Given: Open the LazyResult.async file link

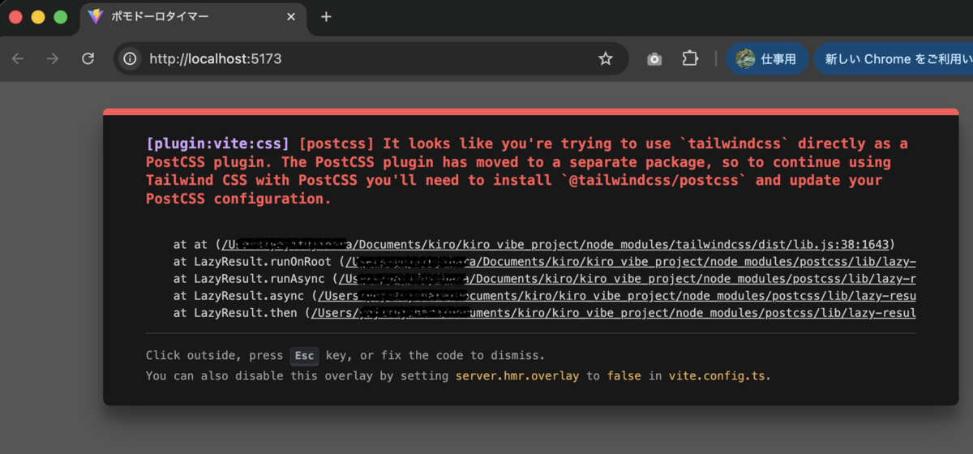Looking at the screenshot, I should pos(619,296).
